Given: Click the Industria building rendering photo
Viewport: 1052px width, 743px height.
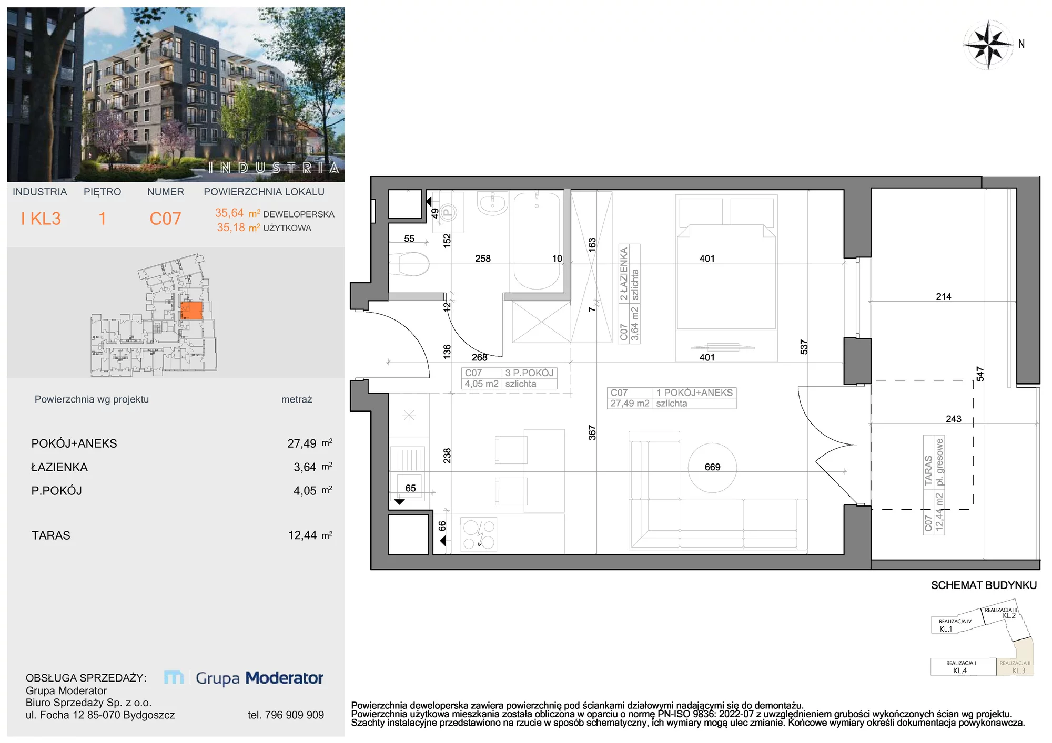Looking at the screenshot, I should tap(176, 95).
